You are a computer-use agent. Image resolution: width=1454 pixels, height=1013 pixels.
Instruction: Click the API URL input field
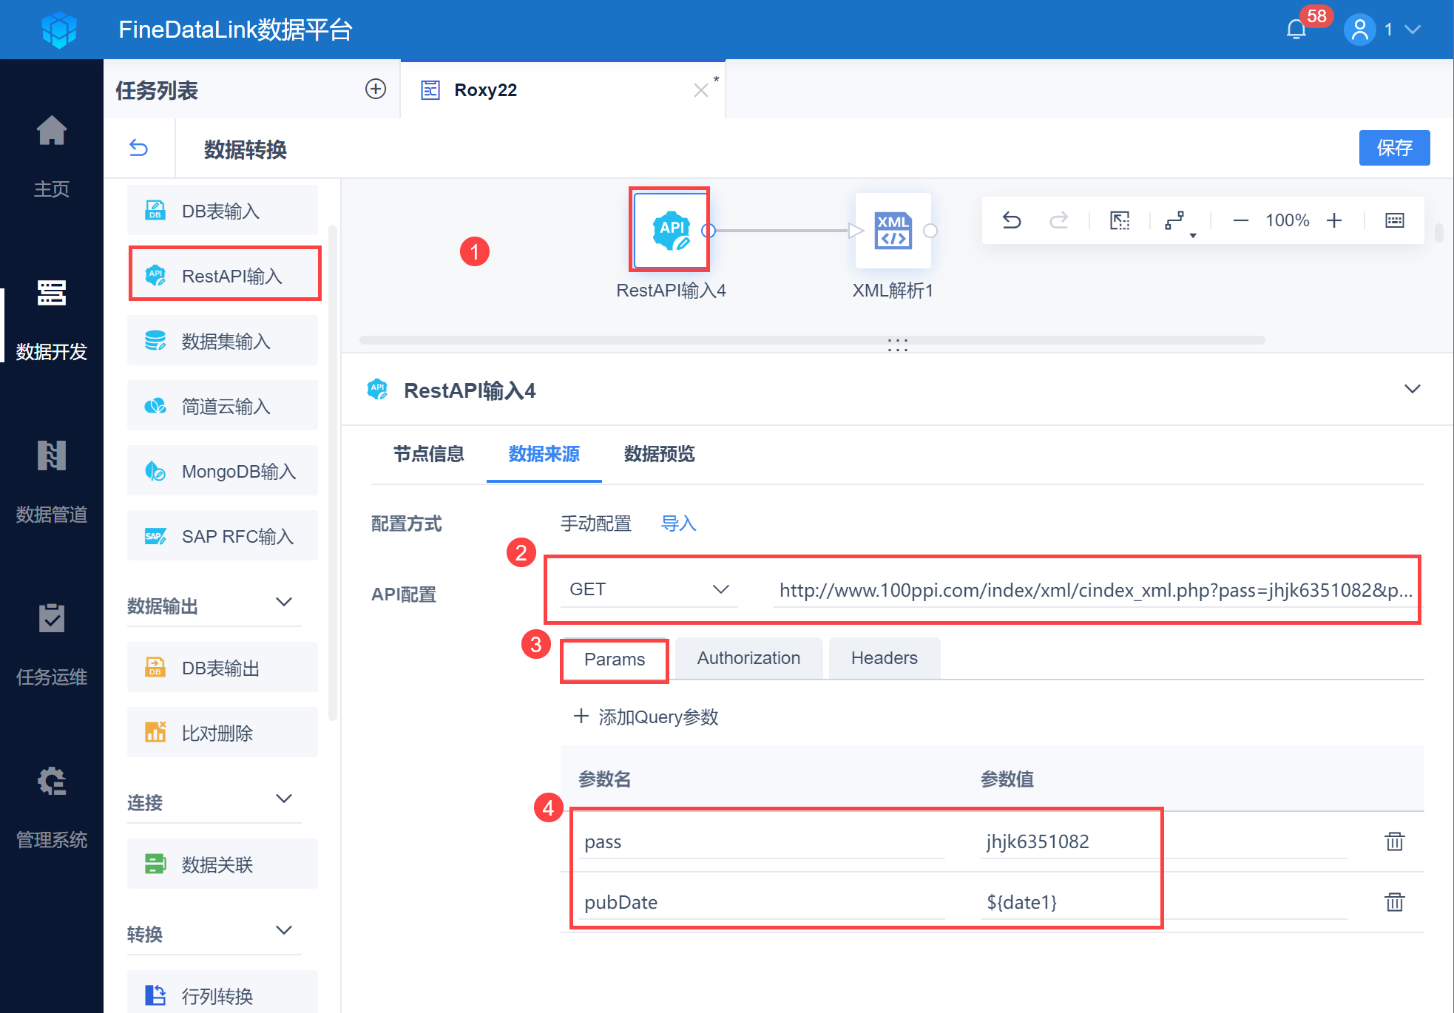(x=1095, y=590)
